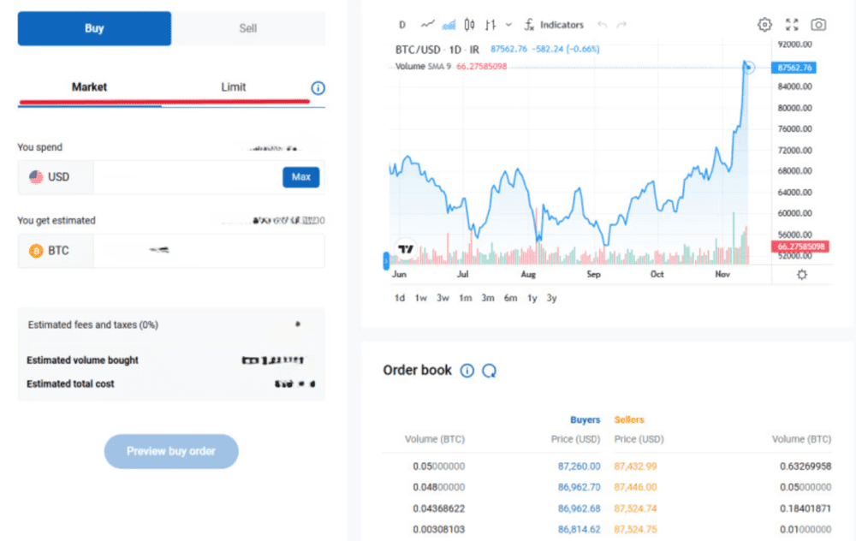This screenshot has height=541, width=856.
Task: Click Estimated fees and taxes row
Action: pyautogui.click(x=171, y=324)
